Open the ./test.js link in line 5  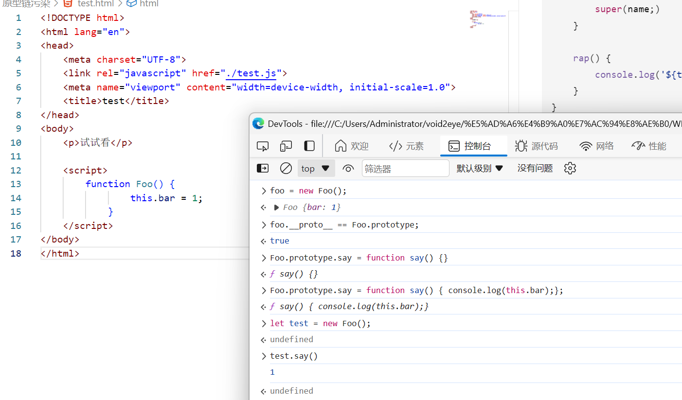point(251,73)
